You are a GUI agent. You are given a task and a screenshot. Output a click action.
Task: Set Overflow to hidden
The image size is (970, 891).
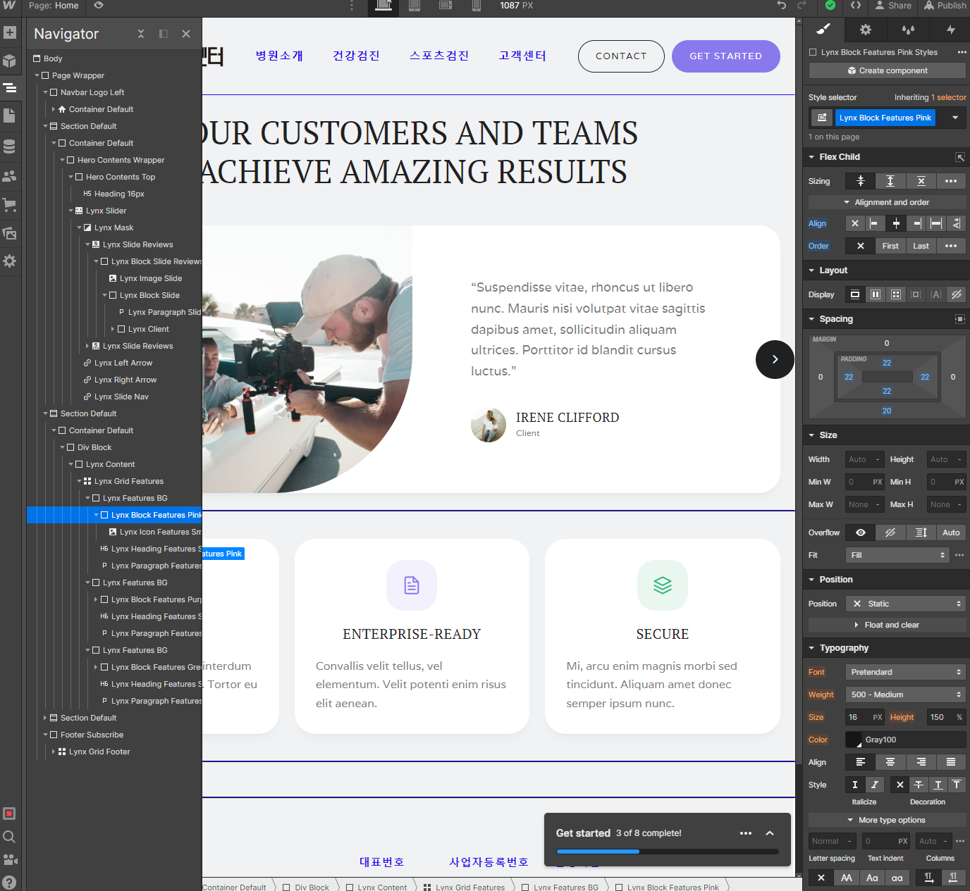pos(890,532)
